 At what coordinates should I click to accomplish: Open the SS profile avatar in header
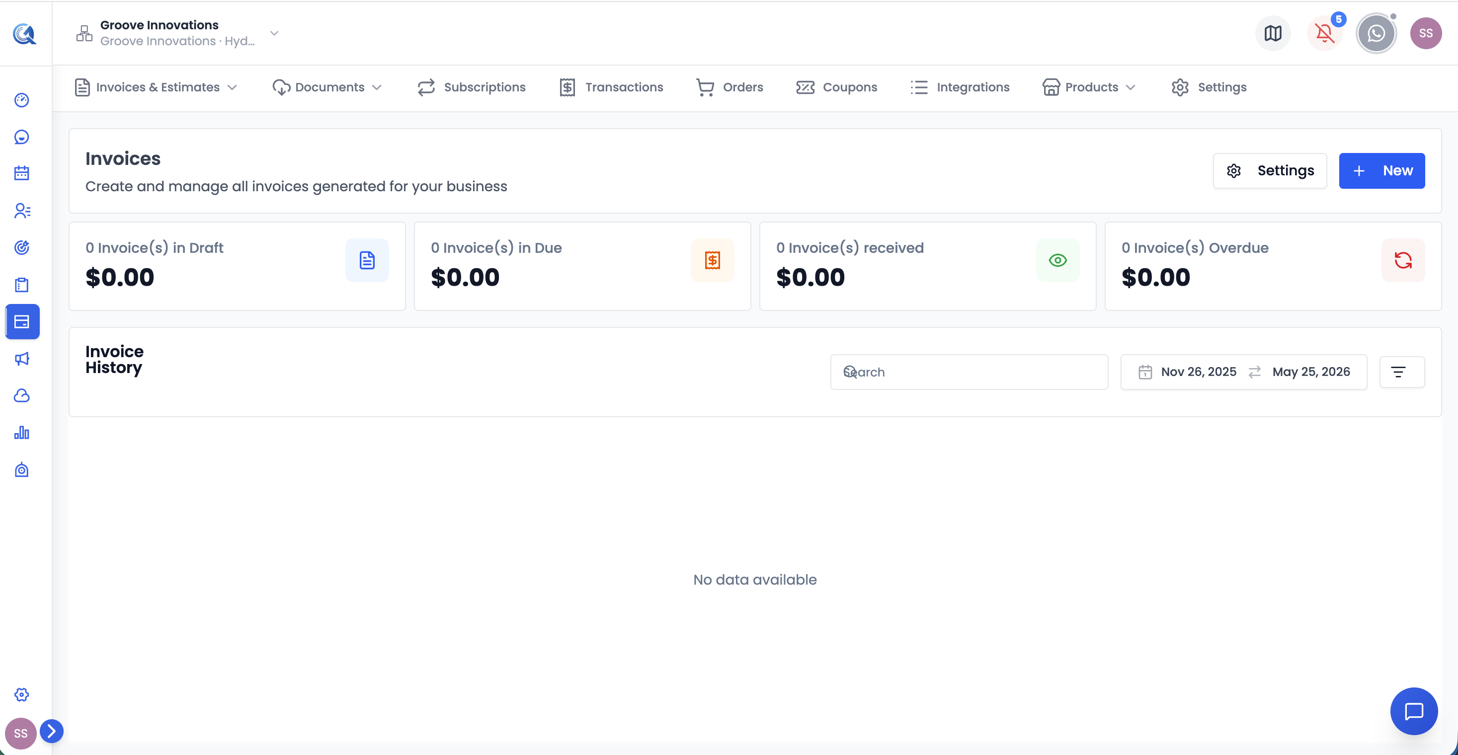1426,33
